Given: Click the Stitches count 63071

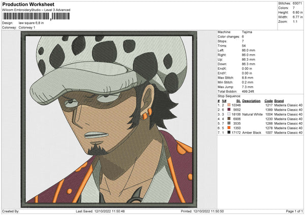Looking at the screenshot, I should point(297,4).
